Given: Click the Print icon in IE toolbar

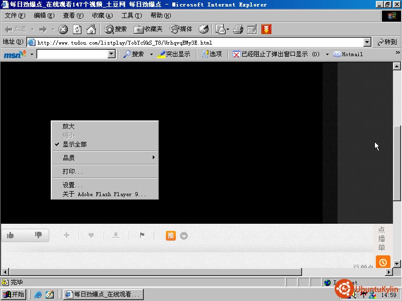Looking at the screenshot, I should (238, 29).
